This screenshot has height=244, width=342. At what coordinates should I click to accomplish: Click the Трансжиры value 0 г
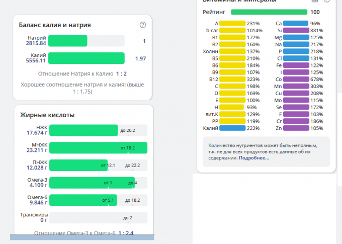coord(44,220)
